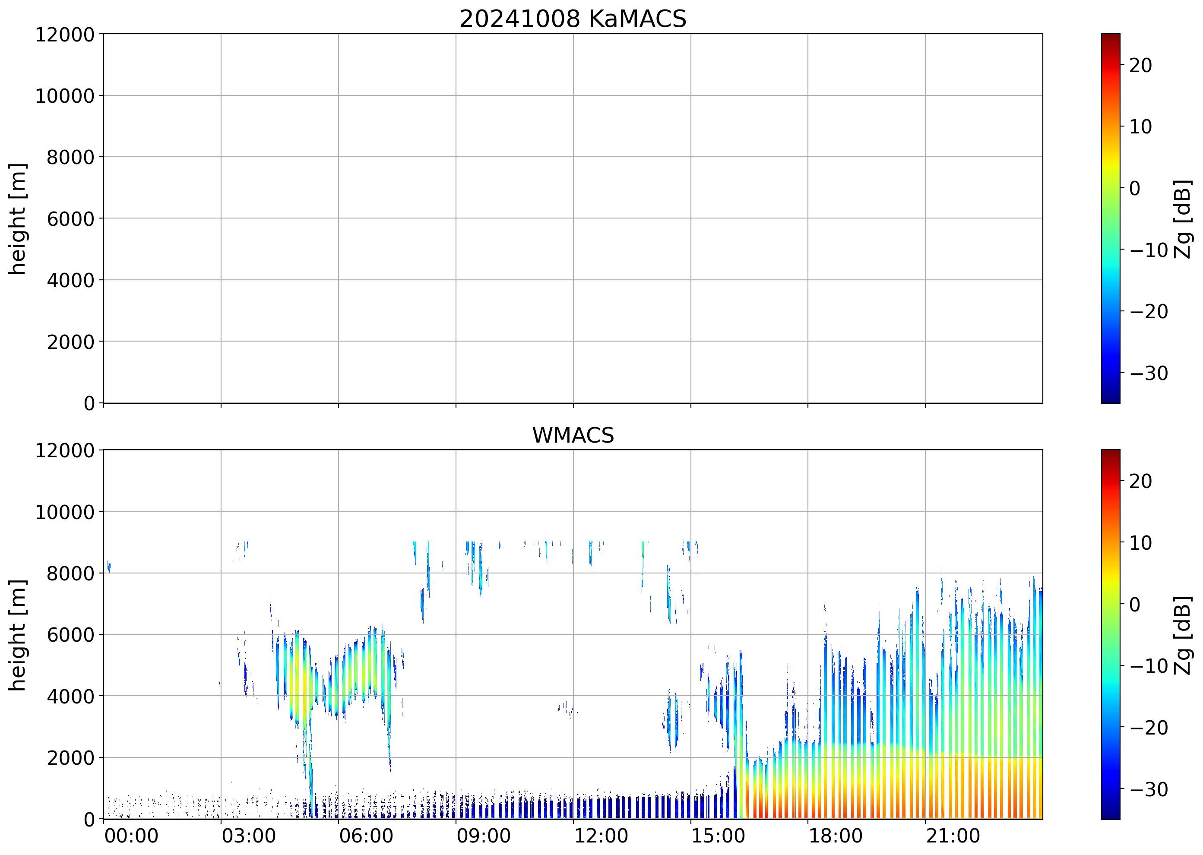Click the 12000 tick on the KaMACS y-axis
Screen dimensions: 1203x855
[64, 35]
